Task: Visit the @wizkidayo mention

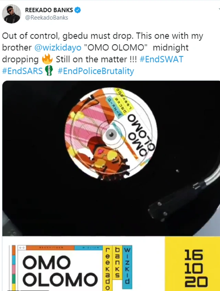Action: (x=58, y=48)
